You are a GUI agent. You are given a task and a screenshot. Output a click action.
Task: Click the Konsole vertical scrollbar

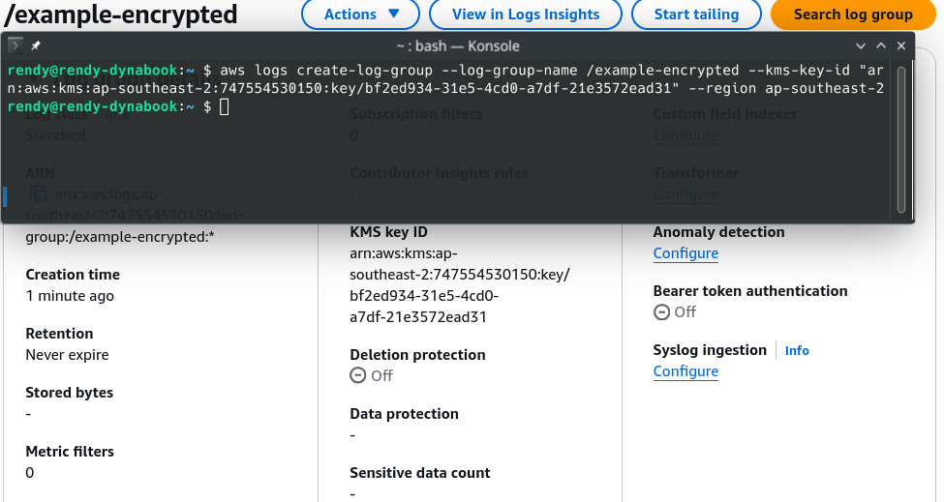coord(900,139)
